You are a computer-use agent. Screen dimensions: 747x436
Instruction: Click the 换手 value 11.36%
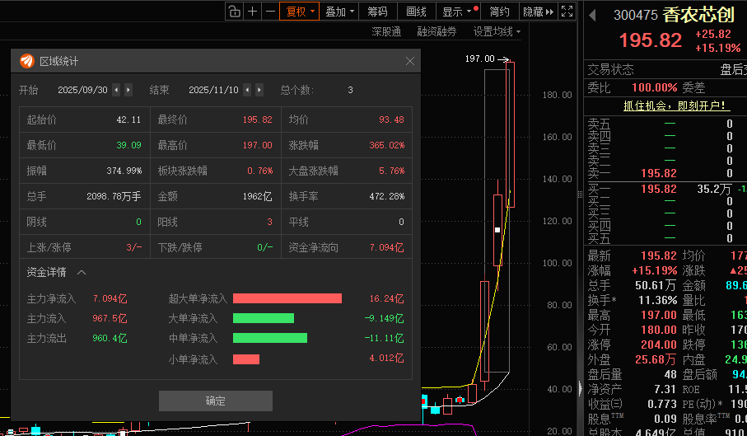[x=658, y=300]
